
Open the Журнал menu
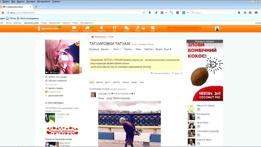click(21, 2)
